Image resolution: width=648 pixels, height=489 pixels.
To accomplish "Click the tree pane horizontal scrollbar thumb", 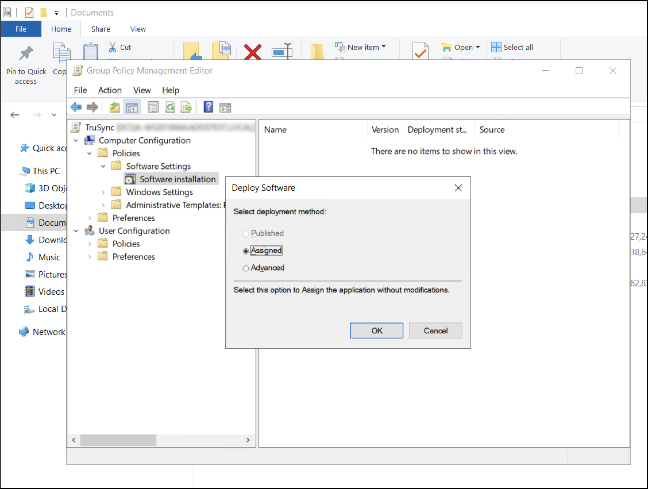I will 118,440.
